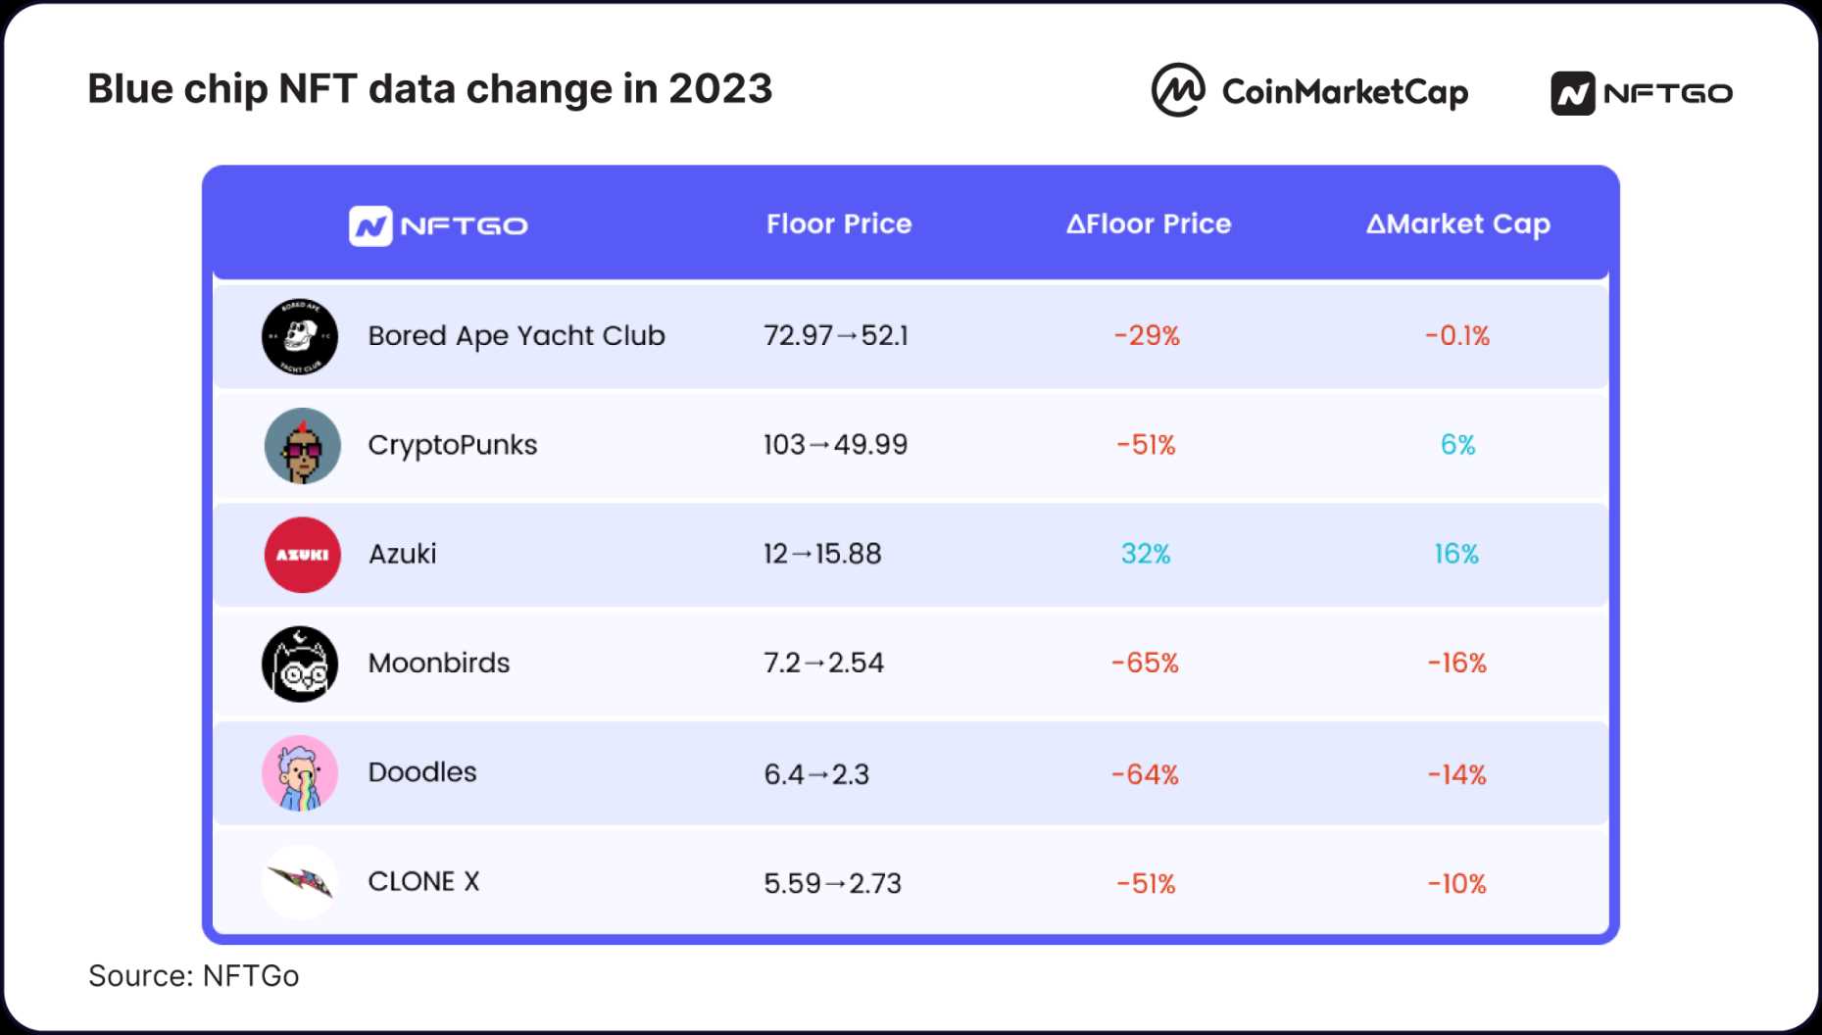Click the Bored Ape Yacht Club logo icon

pos(300,336)
